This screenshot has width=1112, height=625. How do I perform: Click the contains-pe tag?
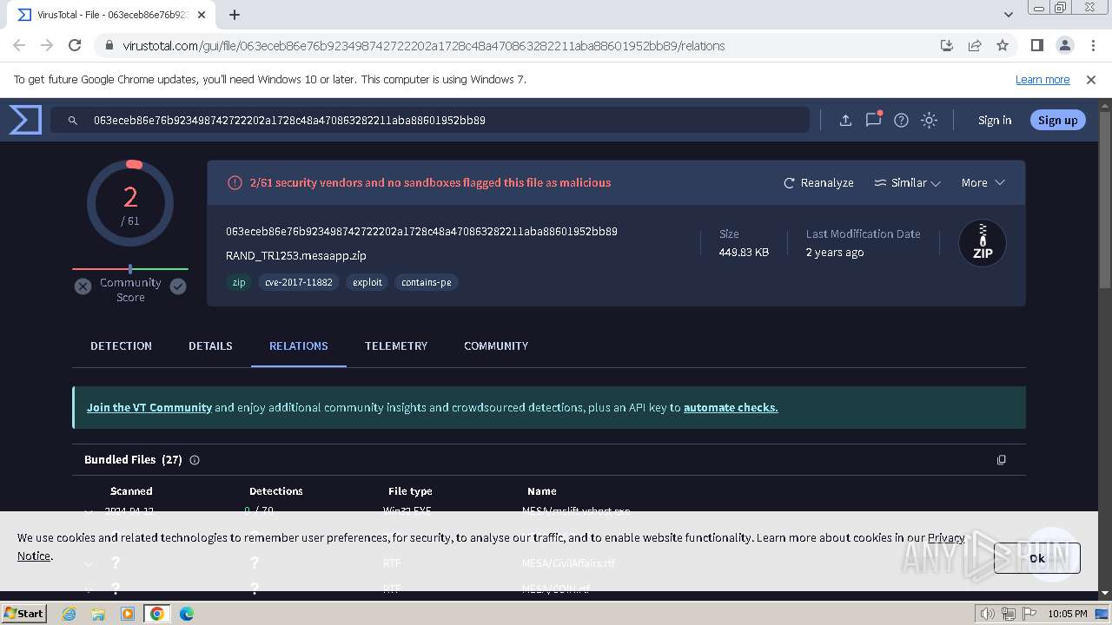[x=427, y=282]
